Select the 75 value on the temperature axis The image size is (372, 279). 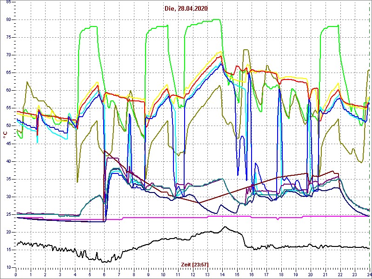pyautogui.click(x=8, y=37)
